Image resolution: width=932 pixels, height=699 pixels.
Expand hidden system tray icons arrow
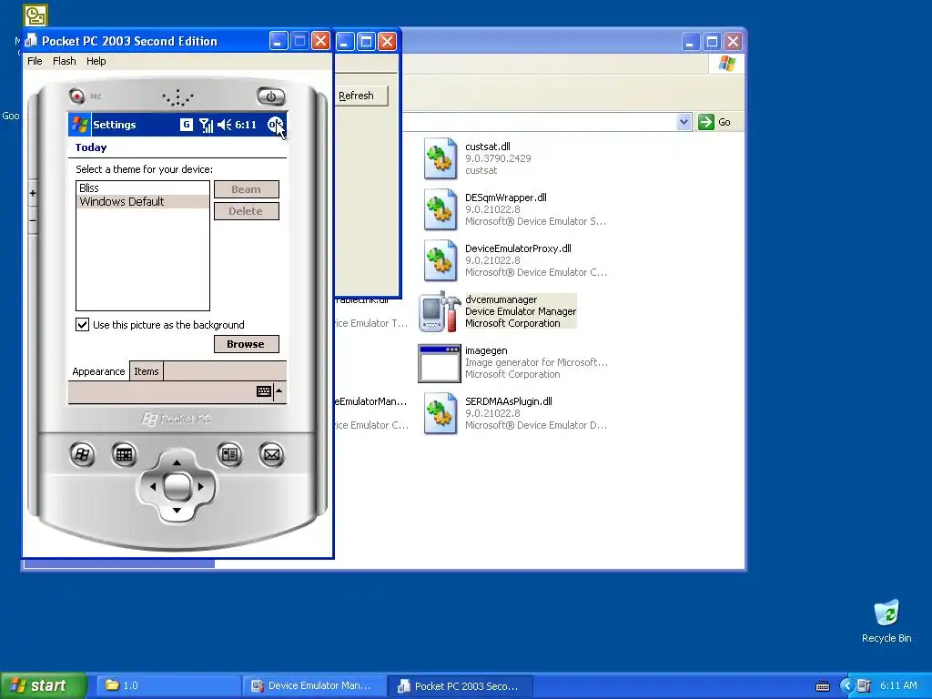[x=847, y=686]
